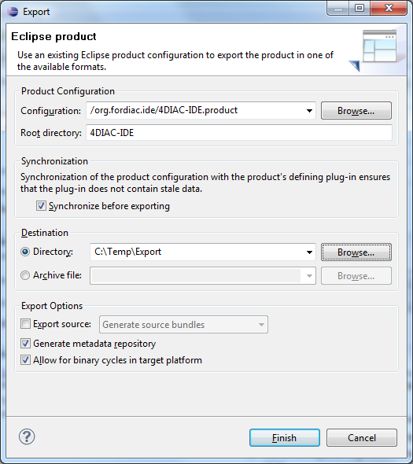Toggle Synchronize before exporting checkbox
The image size is (413, 464).
[41, 206]
